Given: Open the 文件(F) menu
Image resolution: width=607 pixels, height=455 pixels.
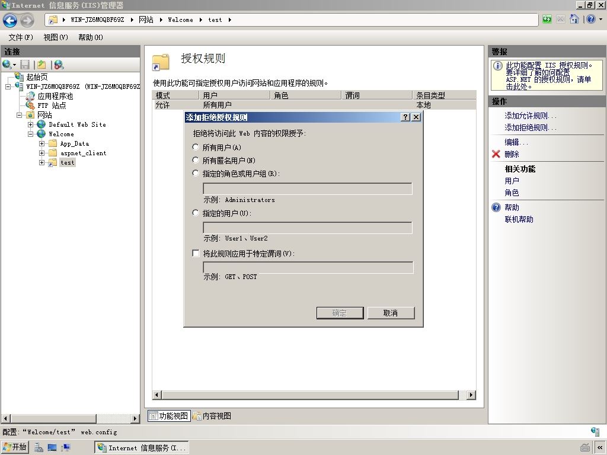Looking at the screenshot, I should pyautogui.click(x=21, y=37).
